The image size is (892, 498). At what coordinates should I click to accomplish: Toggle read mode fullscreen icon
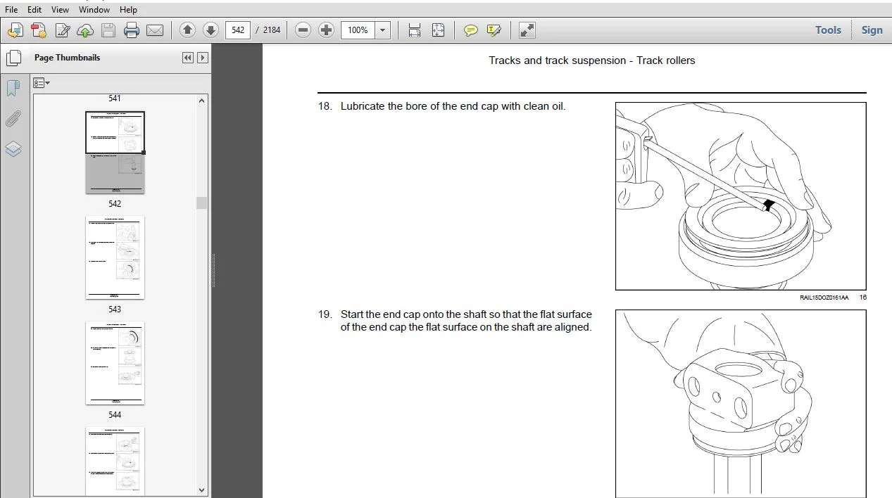[527, 30]
